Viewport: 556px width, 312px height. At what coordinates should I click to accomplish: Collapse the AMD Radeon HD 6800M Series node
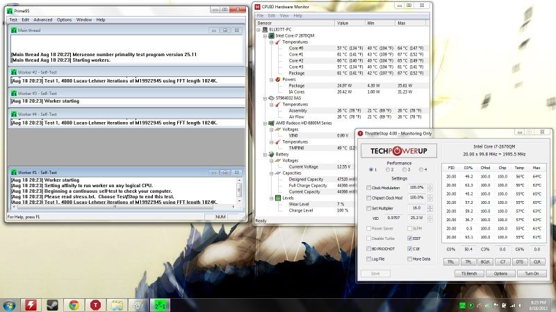point(265,123)
